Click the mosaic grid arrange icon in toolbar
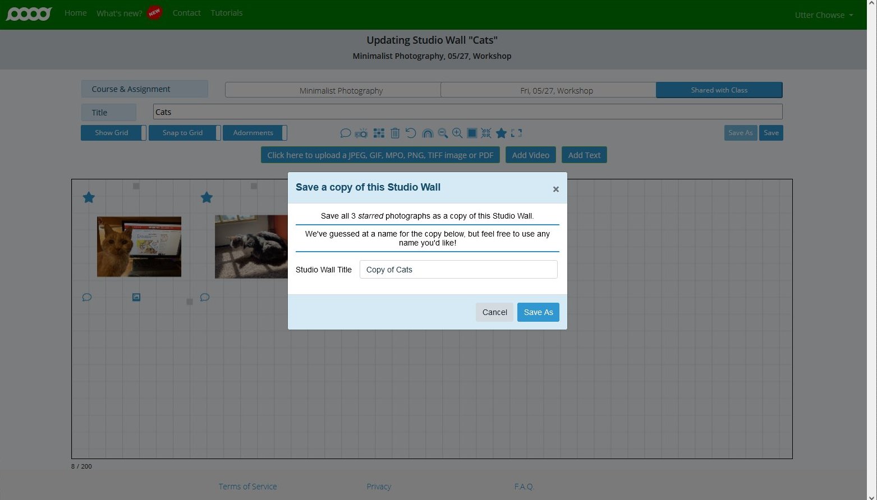This screenshot has width=877, height=500. click(x=379, y=133)
